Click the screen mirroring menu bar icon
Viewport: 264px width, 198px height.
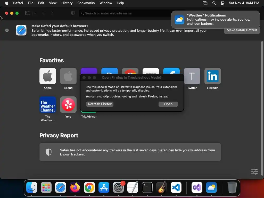coord(205,3)
